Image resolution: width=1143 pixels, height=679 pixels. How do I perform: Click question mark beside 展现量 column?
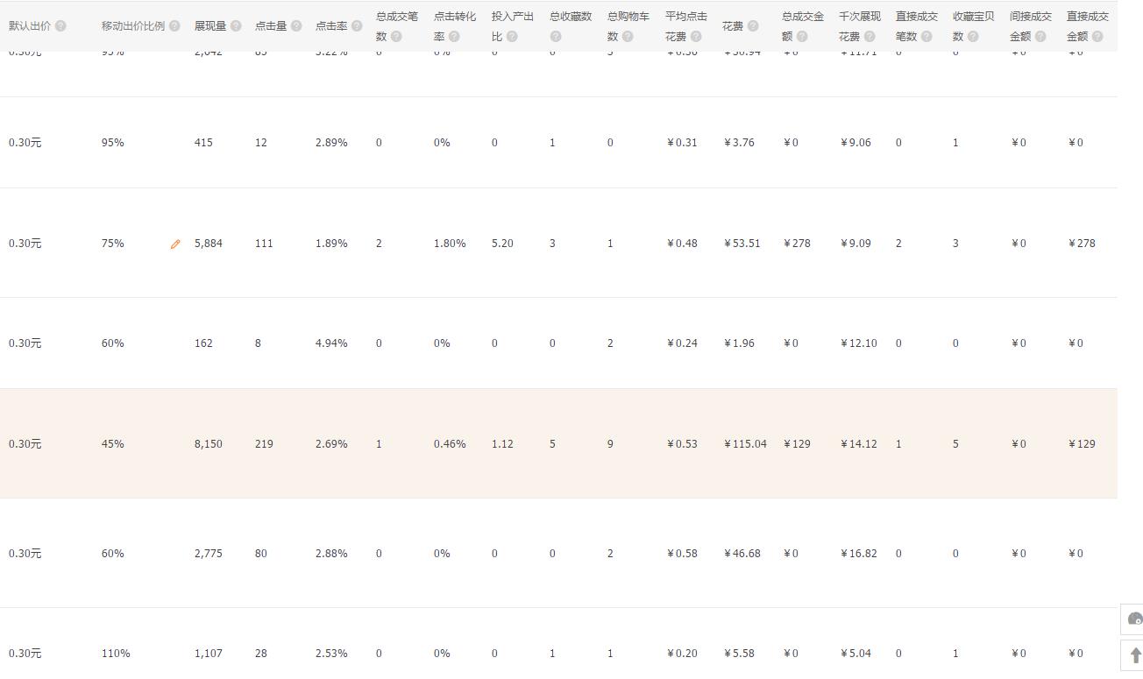coord(236,26)
